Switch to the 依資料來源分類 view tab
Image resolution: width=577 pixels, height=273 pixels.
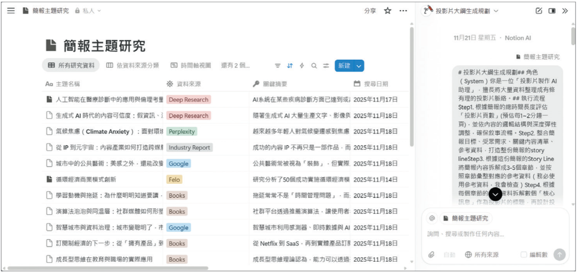click(132, 65)
